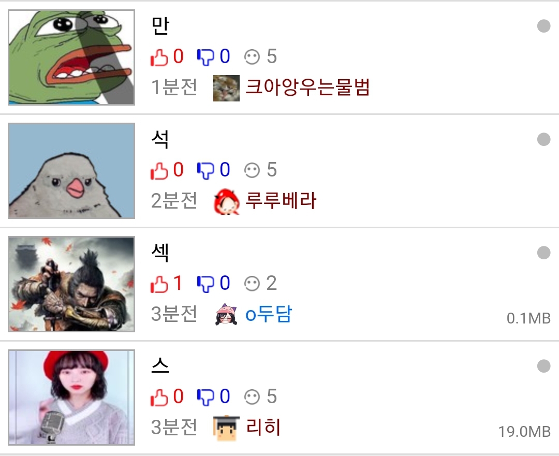The width and height of the screenshot is (559, 456).
Task: Toggle the gray dot on post 스
Action: click(543, 366)
